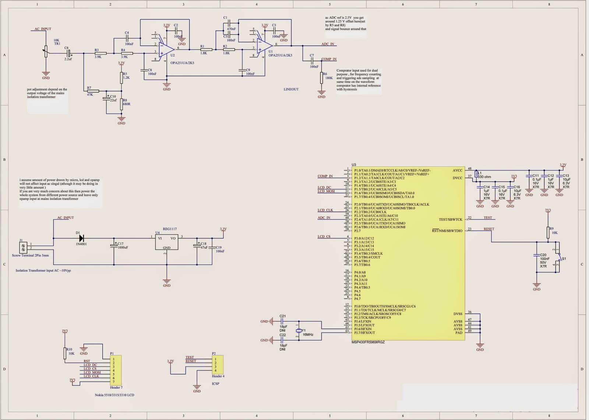Select the Y1 16MHz crystal symbol

(299, 332)
